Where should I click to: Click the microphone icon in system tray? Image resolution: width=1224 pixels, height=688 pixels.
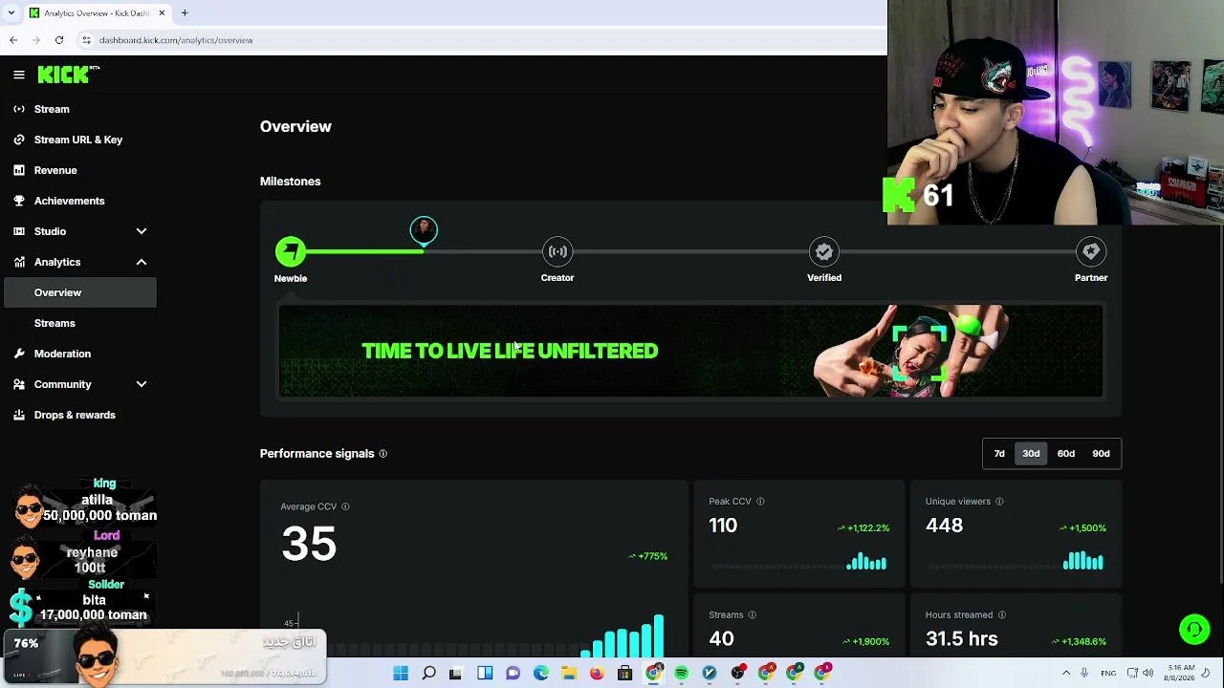(1084, 674)
